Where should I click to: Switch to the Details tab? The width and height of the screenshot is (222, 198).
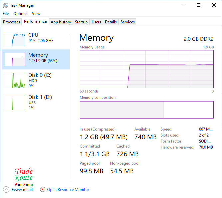(x=111, y=22)
